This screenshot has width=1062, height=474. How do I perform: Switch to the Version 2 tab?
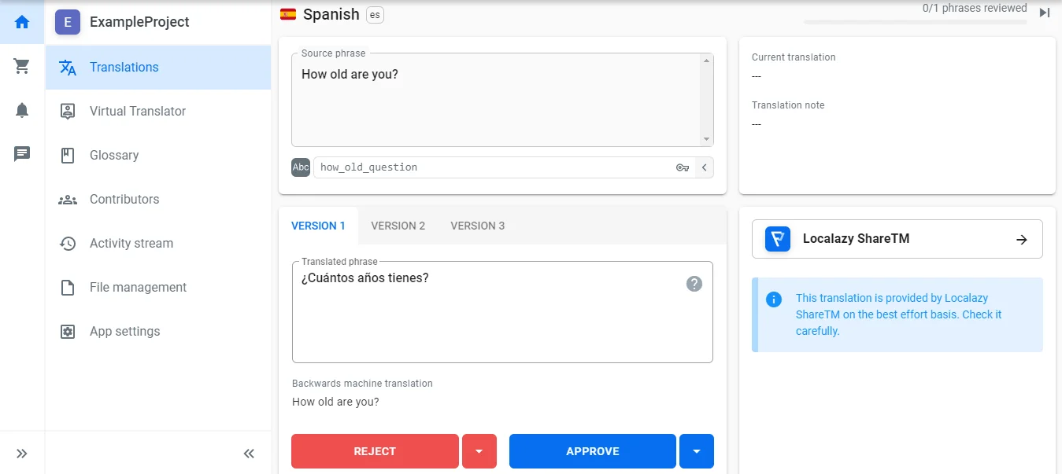[x=398, y=226]
